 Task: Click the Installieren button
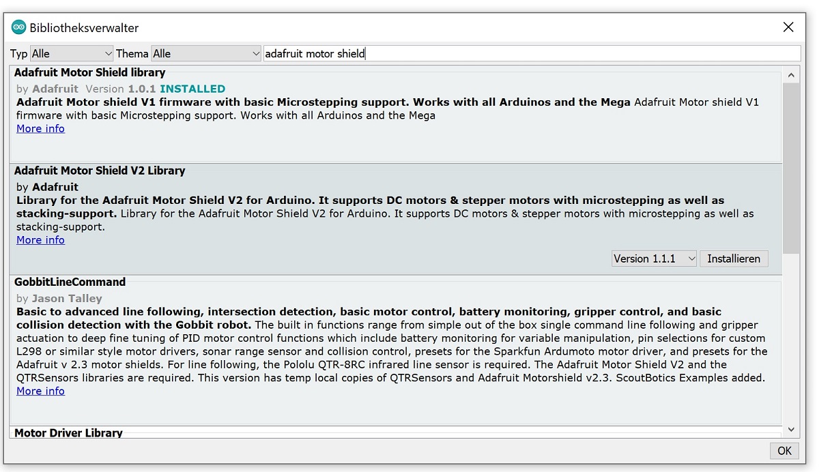(x=734, y=259)
